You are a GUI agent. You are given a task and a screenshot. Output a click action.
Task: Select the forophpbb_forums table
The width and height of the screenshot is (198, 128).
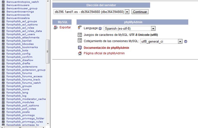point(19,73)
